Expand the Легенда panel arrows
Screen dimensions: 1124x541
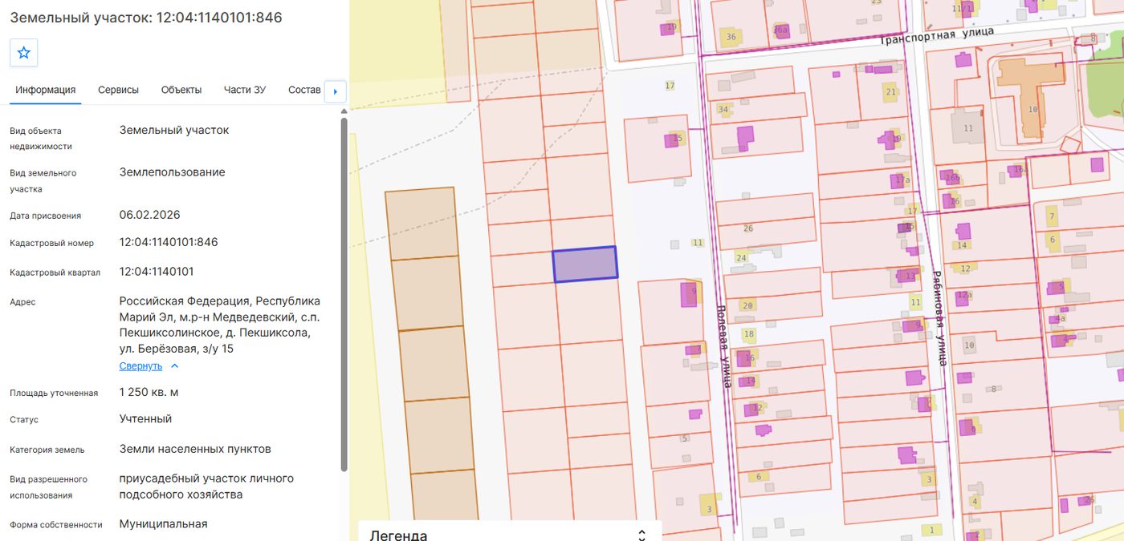[641, 535]
